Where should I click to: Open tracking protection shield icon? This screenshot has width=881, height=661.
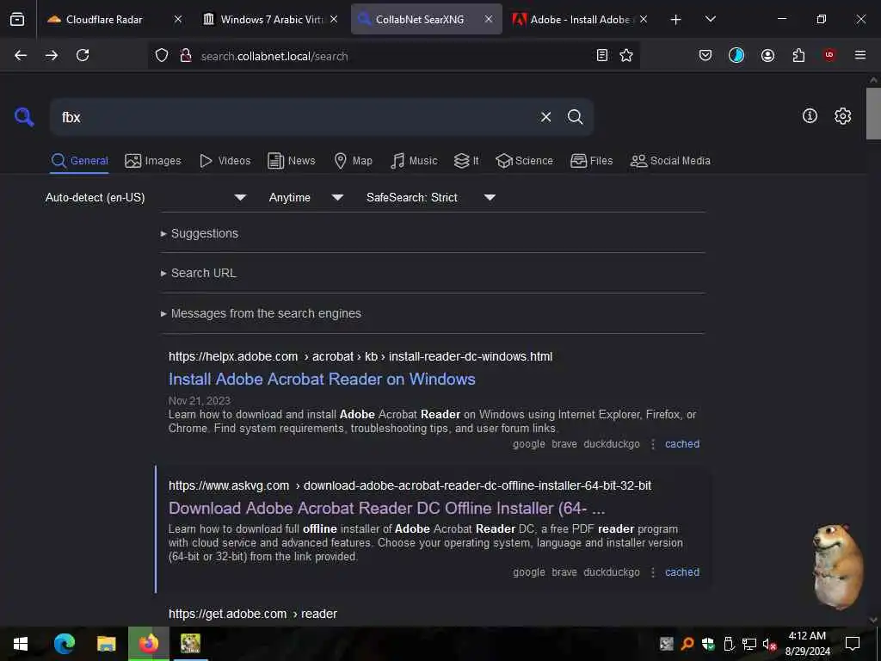(x=162, y=55)
